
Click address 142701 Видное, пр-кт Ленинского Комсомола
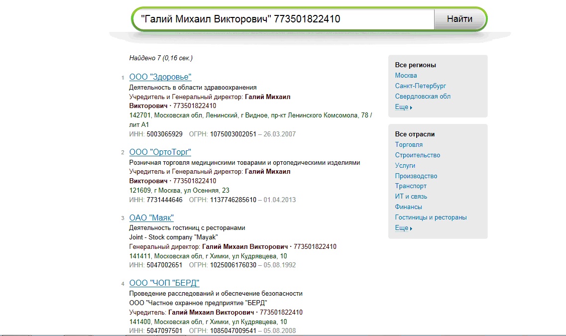click(250, 120)
